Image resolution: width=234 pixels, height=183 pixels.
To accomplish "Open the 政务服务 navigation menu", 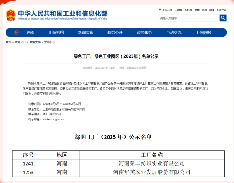I will 144,33.
